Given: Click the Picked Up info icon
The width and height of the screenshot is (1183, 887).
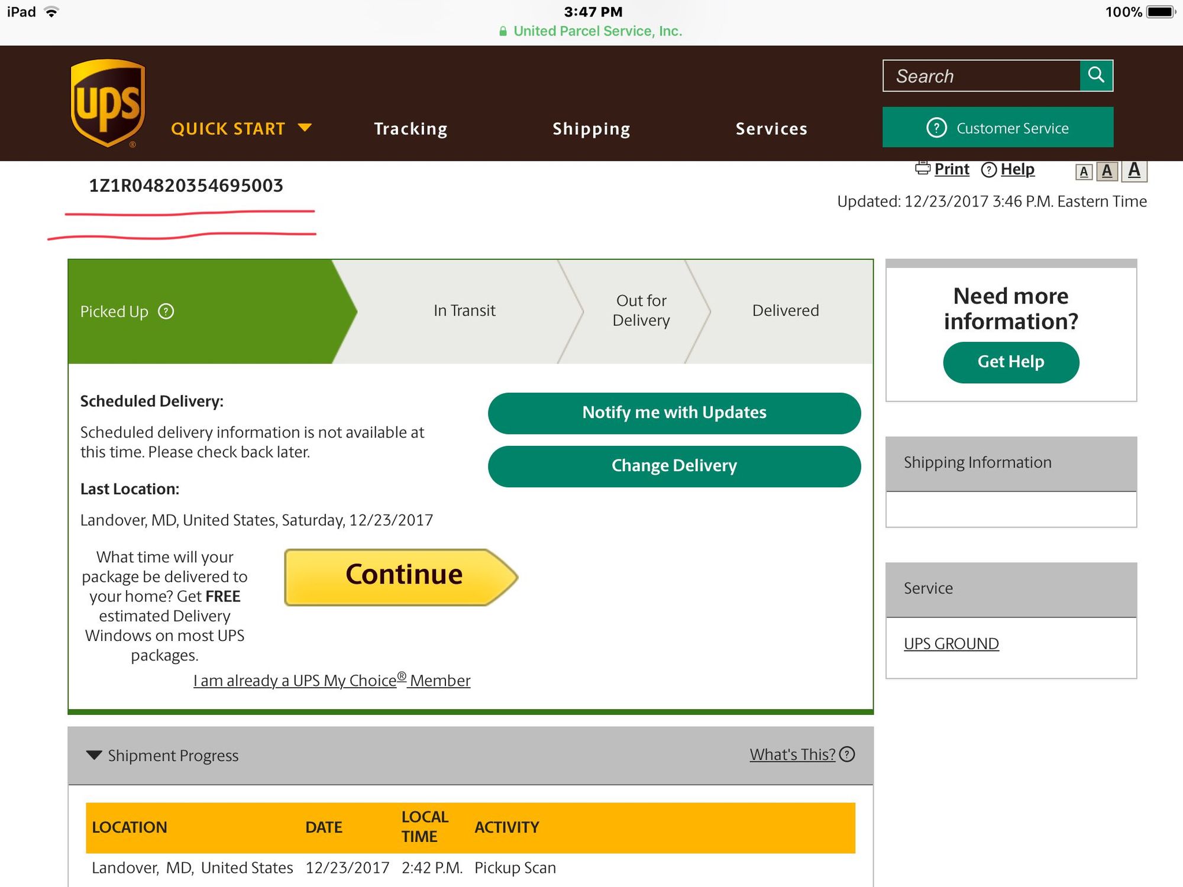Looking at the screenshot, I should (166, 311).
